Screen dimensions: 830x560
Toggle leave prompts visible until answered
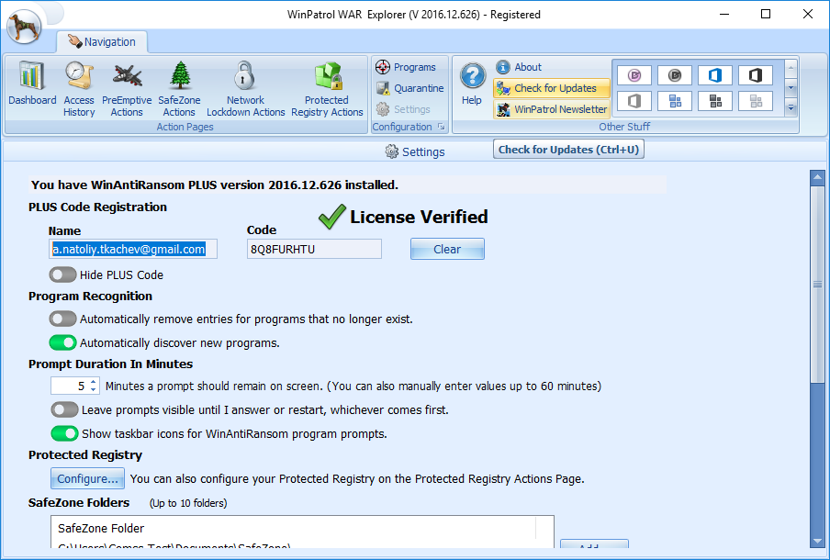64,409
